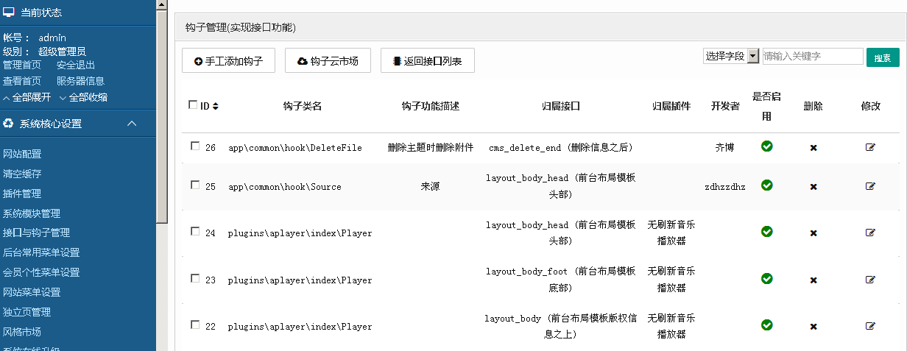Log out with 安全退出 link

76,65
